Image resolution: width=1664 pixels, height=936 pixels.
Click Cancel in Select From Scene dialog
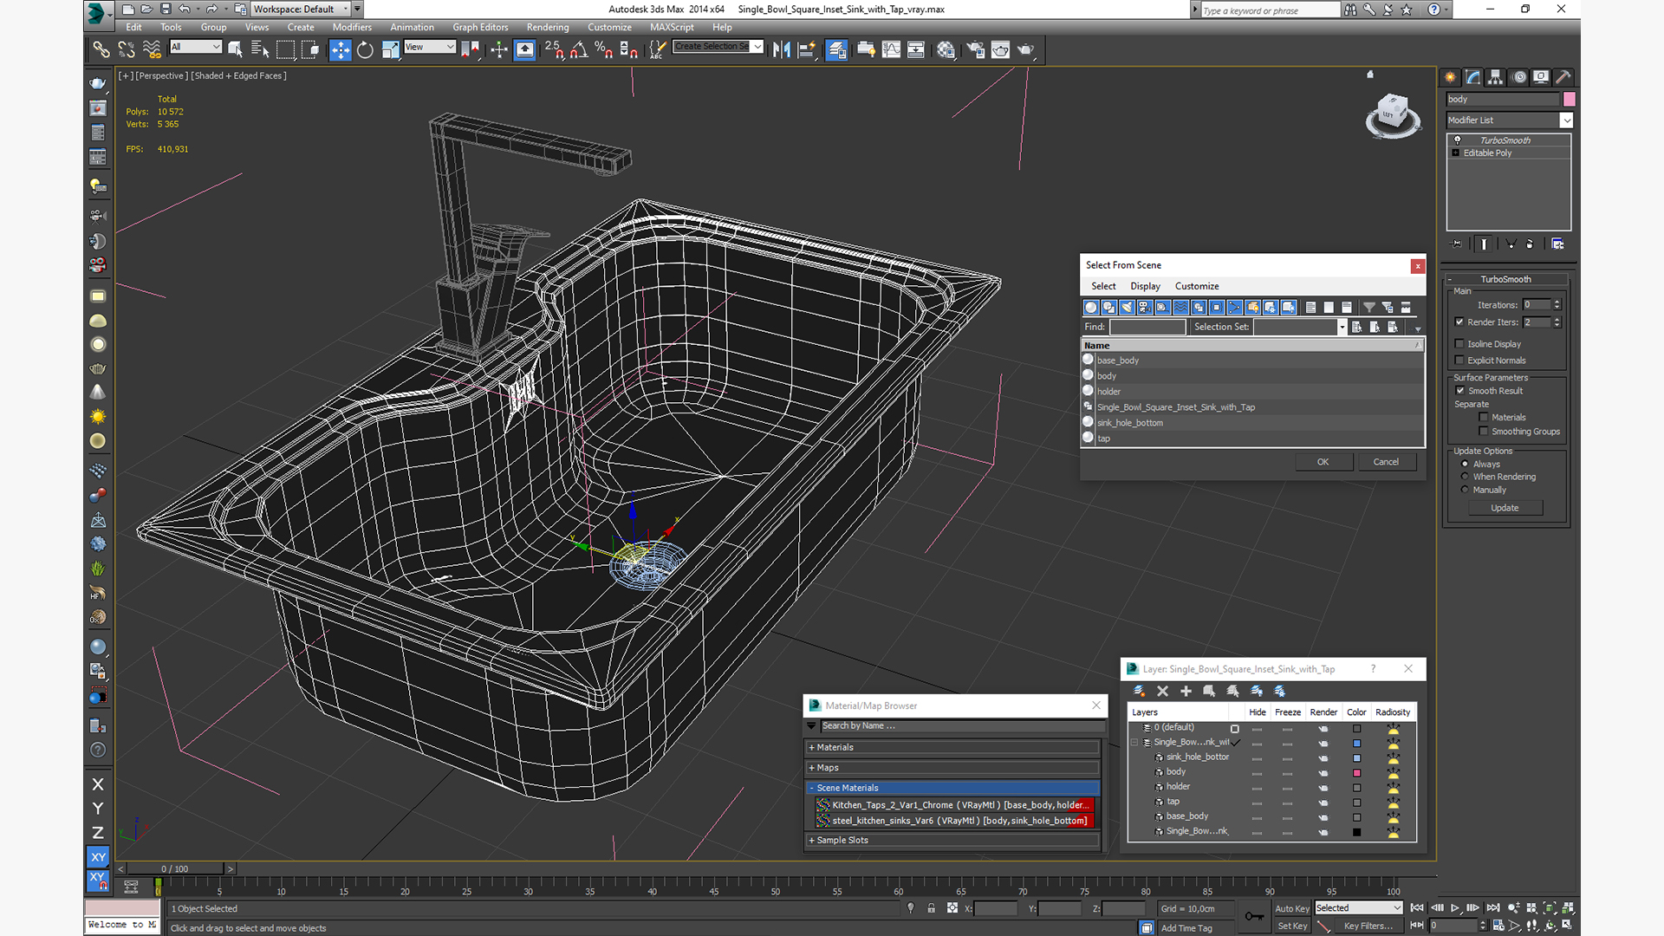[x=1386, y=462]
